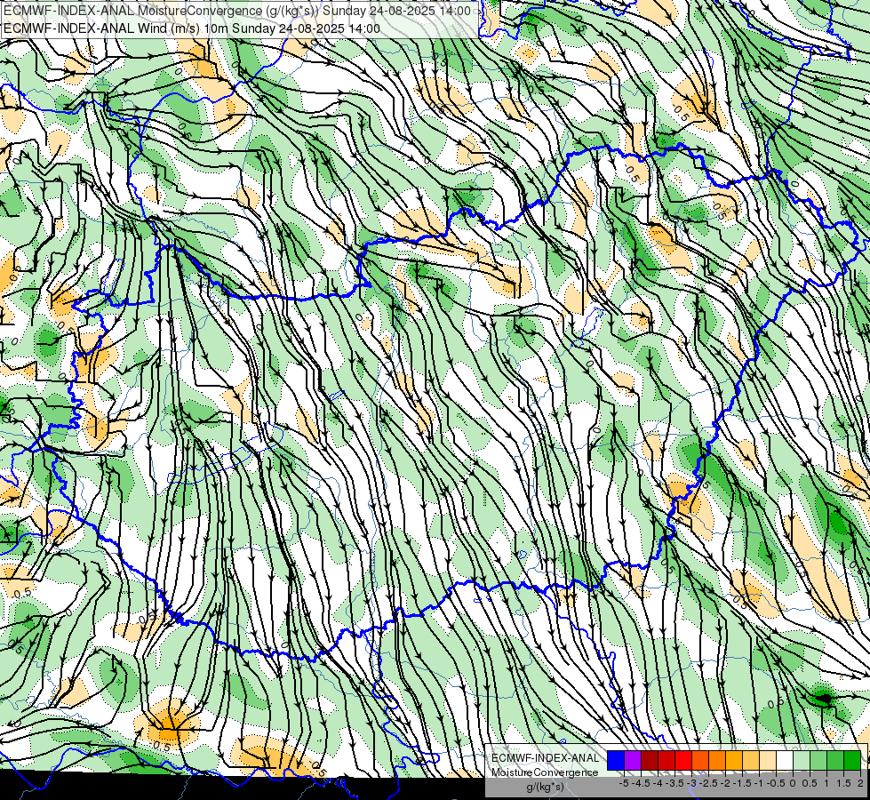
Task: Click the blue swatch in the legend
Action: pos(616,761)
